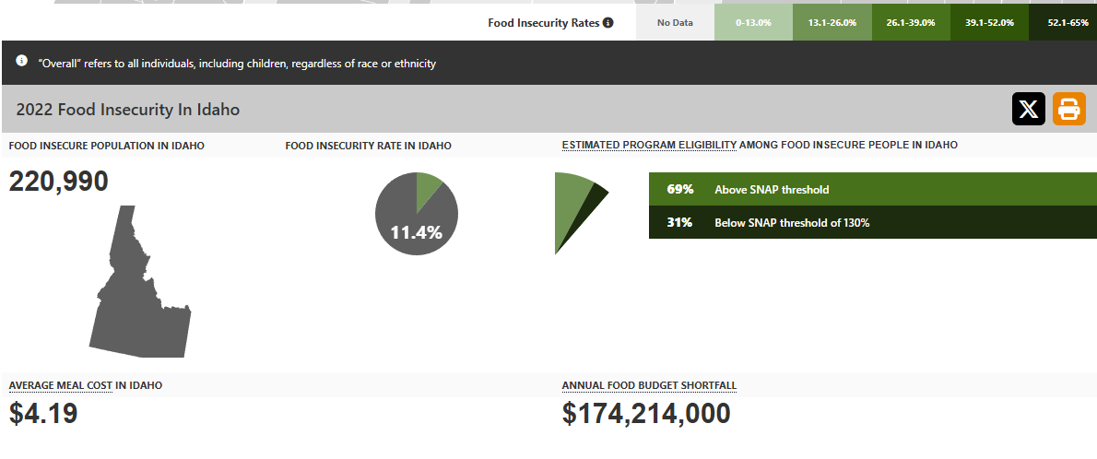Click the 220,990 food insecure population figure
Screen dimensions: 1097x459
59,182
